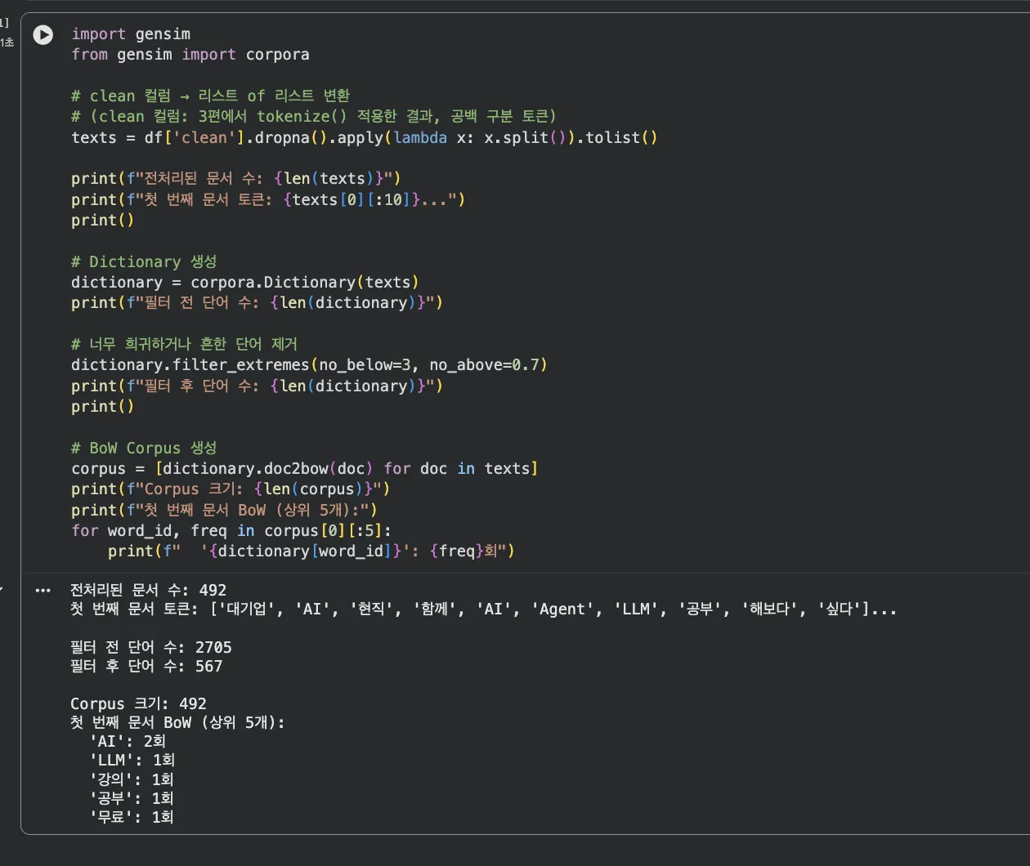Place cursor on the filter_extremes call line

308,364
